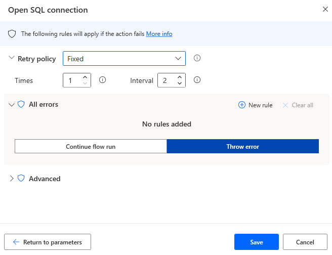Click the No rules added text
Image resolution: width=332 pixels, height=255 pixels.
167,124
